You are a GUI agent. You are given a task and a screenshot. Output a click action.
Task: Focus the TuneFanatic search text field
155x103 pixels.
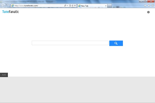(70, 43)
